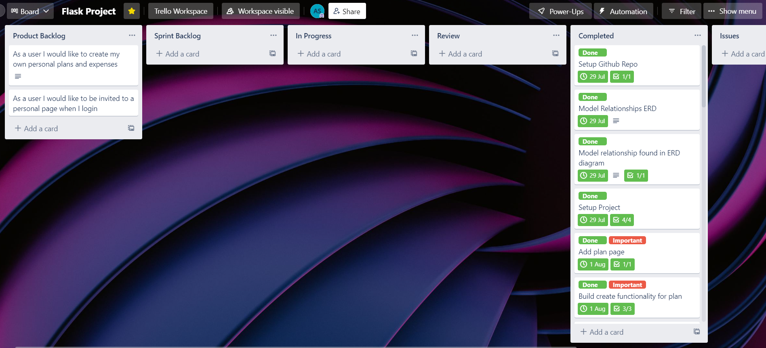Image resolution: width=766 pixels, height=348 pixels.
Task: Open the Automation menu
Action: coord(623,11)
